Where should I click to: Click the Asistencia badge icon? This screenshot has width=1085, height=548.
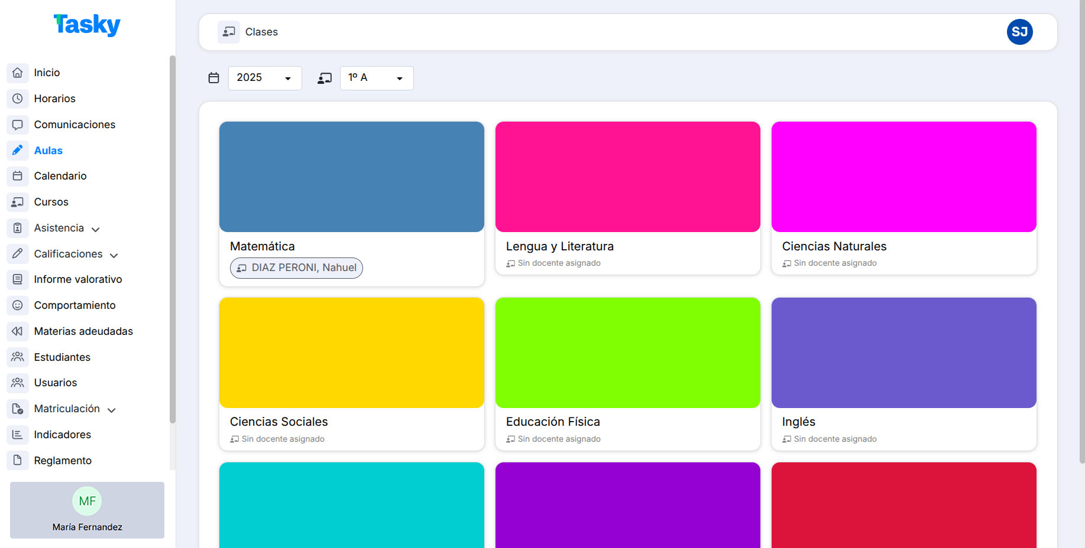[x=18, y=228]
